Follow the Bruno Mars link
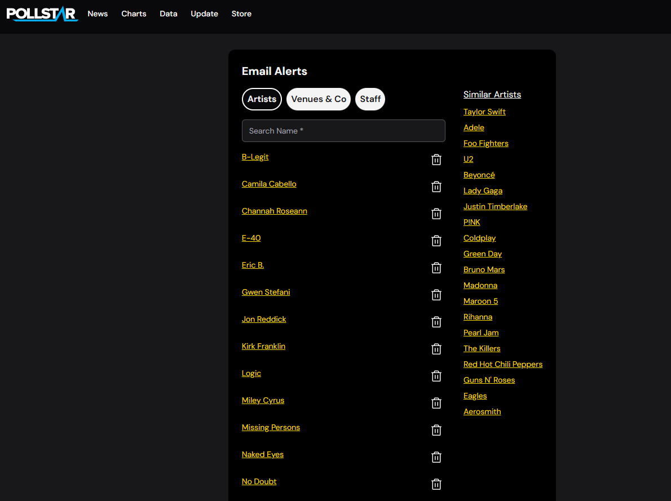The width and height of the screenshot is (671, 501). point(484,269)
